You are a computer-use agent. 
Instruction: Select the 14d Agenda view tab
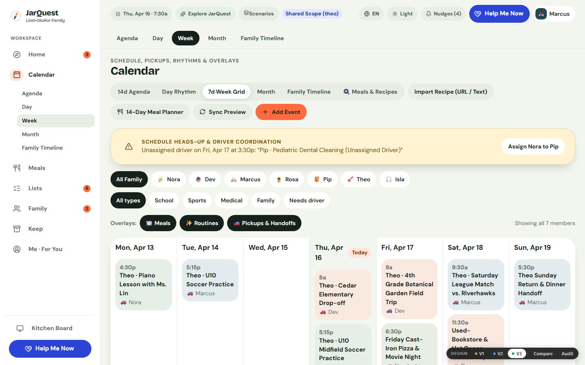[x=134, y=92]
